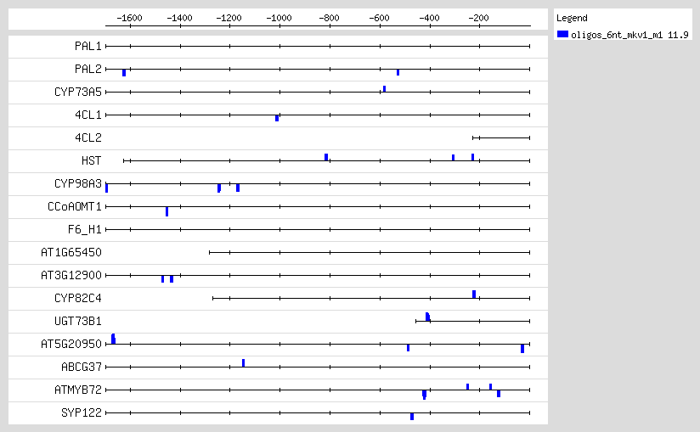The width and height of the screenshot is (700, 432).
Task: Click the Legend title text
Action: (x=572, y=18)
